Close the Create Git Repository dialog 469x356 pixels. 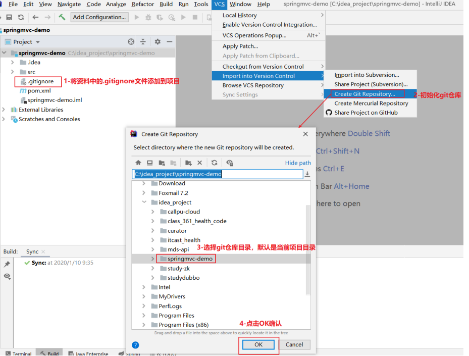(x=305, y=134)
